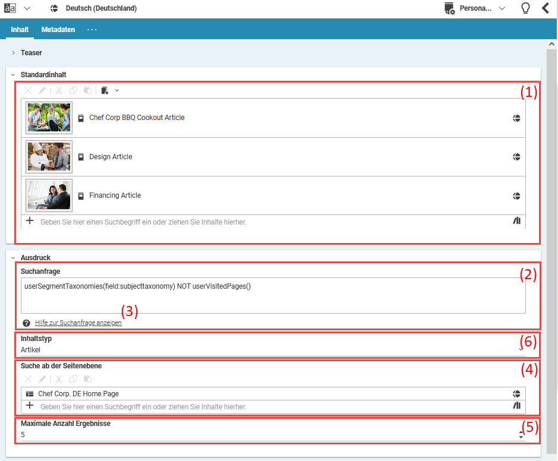Click the copy icon under Suche ab der Seitenebene
Image resolution: width=558 pixels, height=461 pixels.
coord(73,379)
